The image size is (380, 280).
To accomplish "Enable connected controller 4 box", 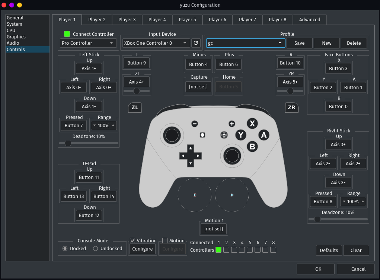I will pos(242,250).
